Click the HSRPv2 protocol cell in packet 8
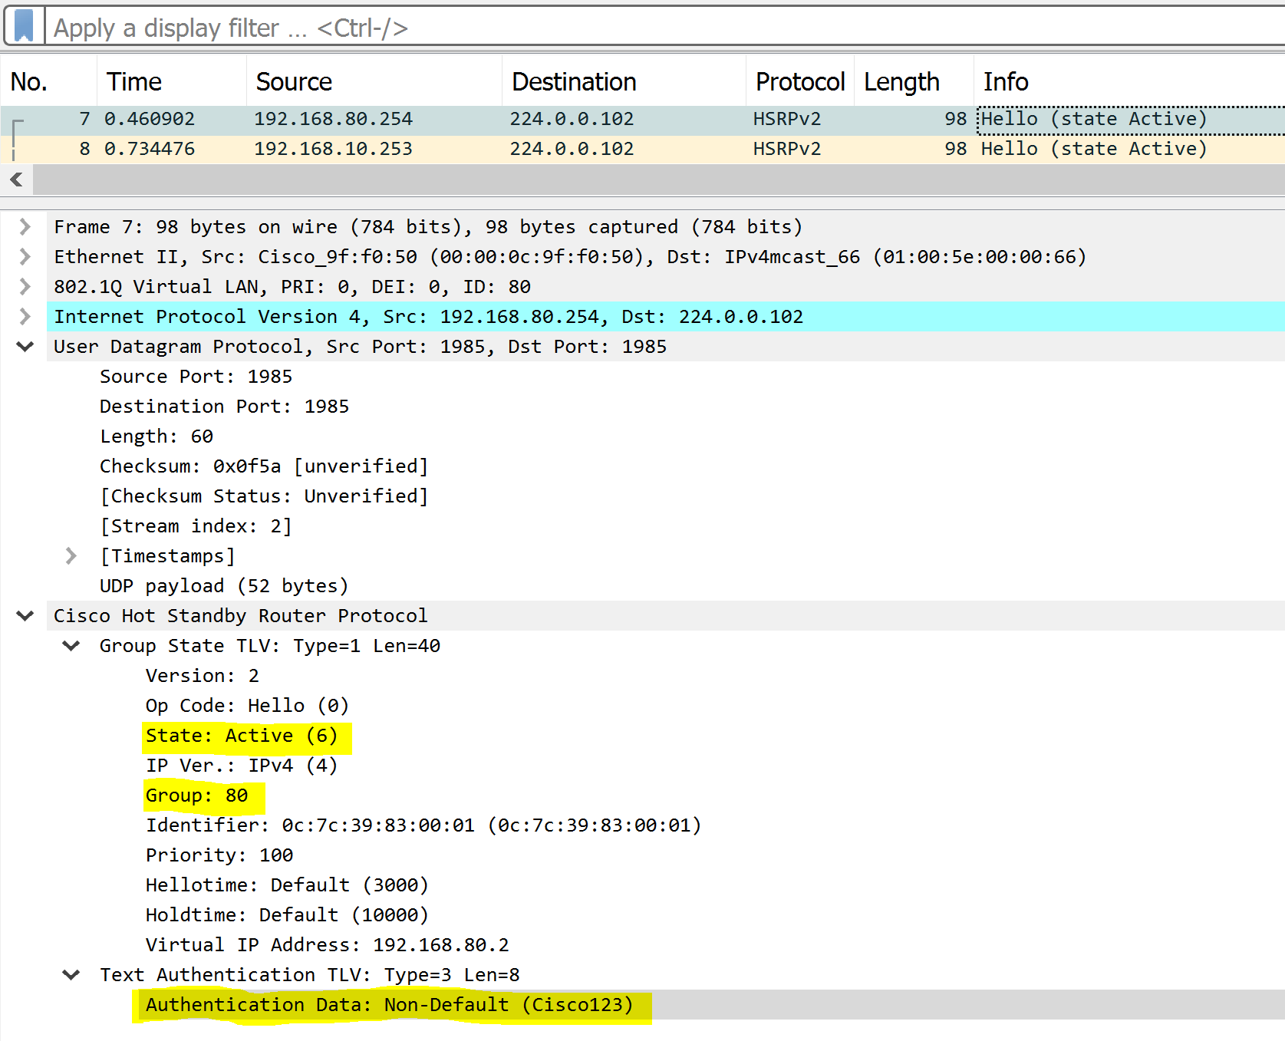 pyautogui.click(x=787, y=149)
